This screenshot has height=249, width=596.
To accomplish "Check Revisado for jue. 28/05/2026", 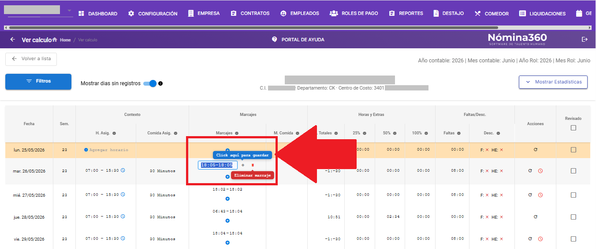I will pyautogui.click(x=573, y=217).
